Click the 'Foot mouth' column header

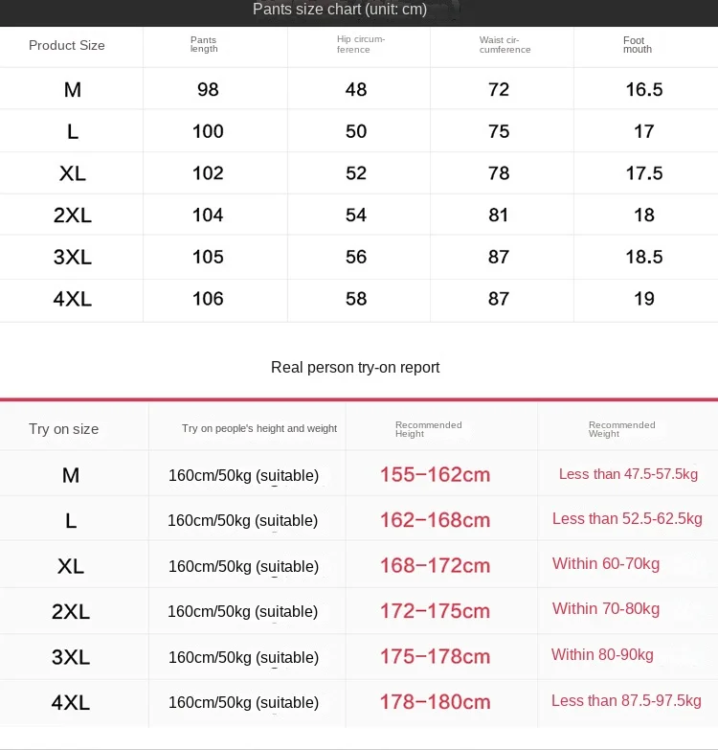tap(638, 45)
